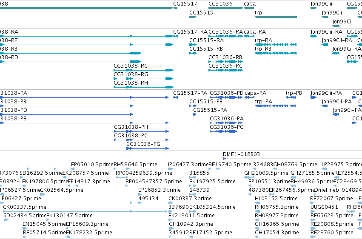Viewport: 362px width, 239px height.
Task: Select EST GH17054.3prime label
Action: coord(277,233)
